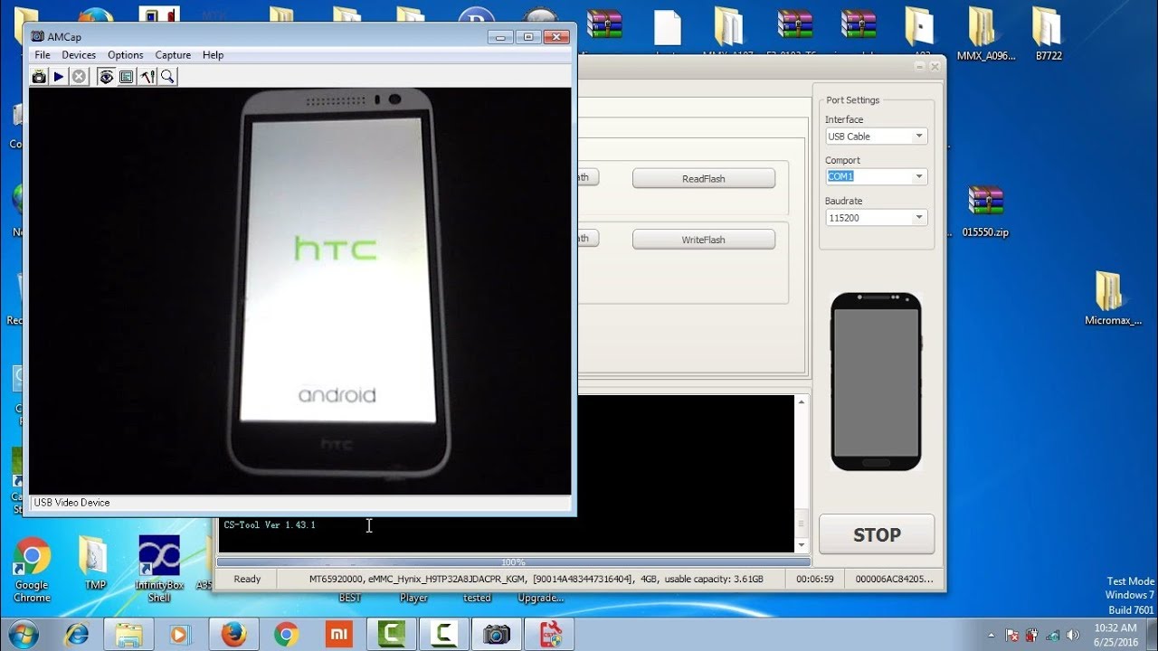
Task: Click the ReadFlash button in CS-Tool
Action: 704,178
